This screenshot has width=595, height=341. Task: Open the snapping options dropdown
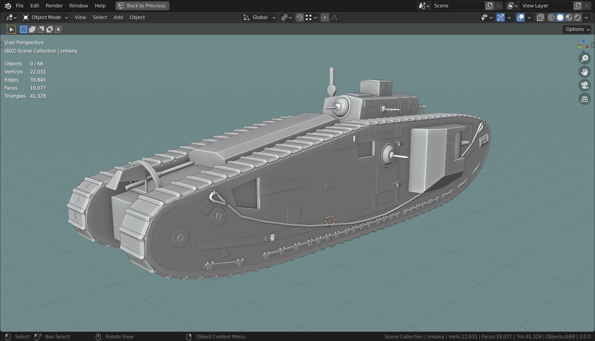(311, 17)
